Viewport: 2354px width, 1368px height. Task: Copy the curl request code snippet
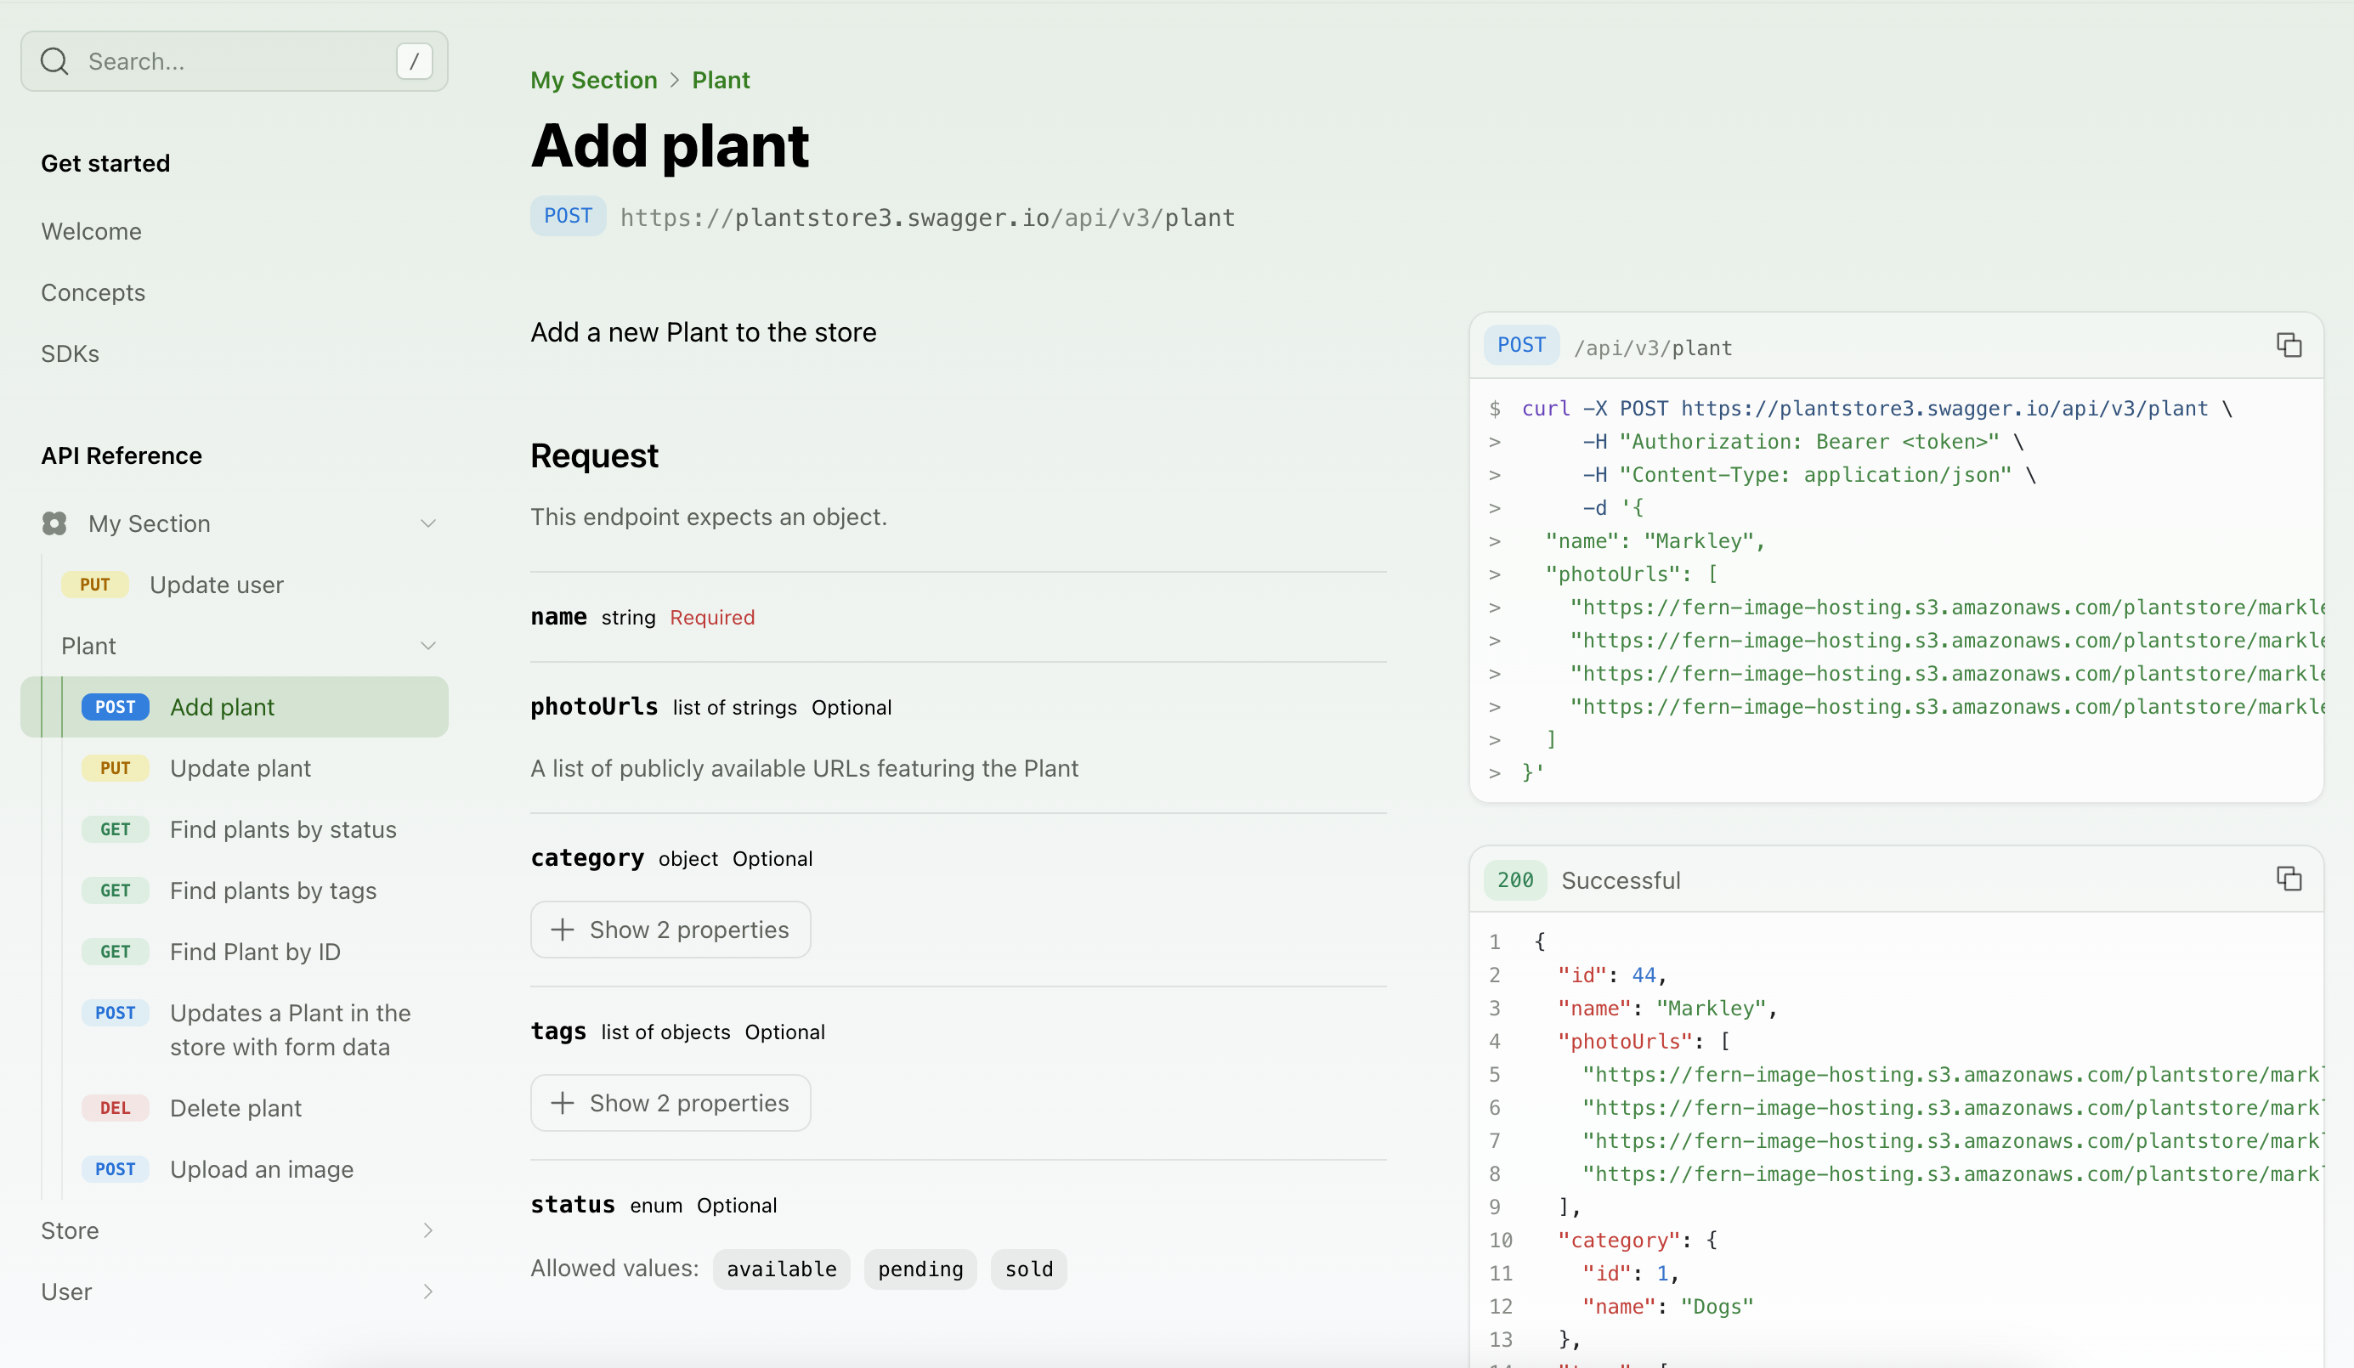2289,345
